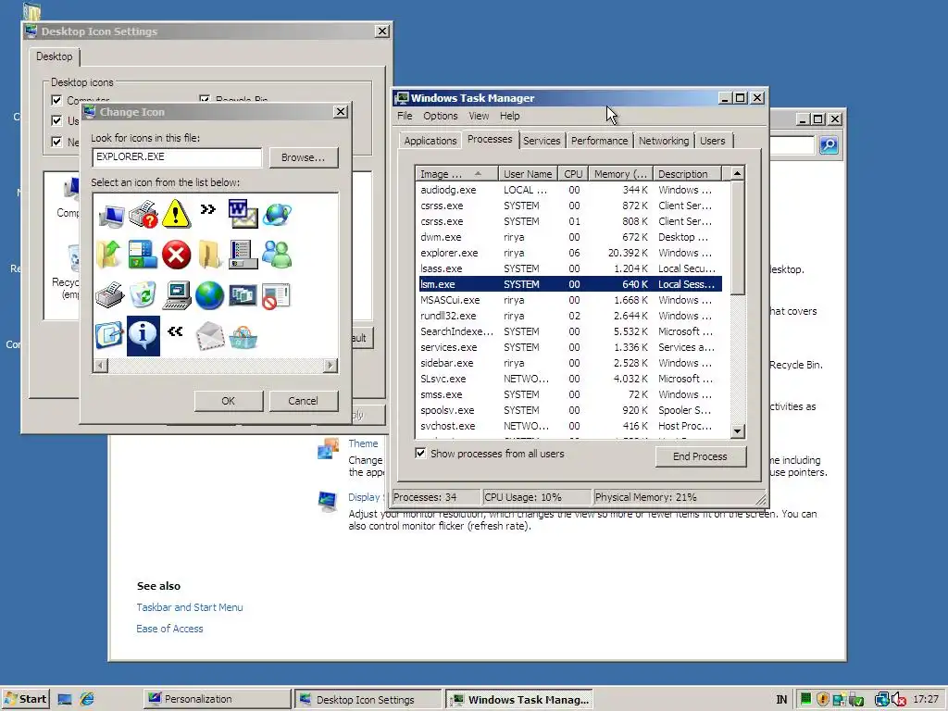Select the sidebar.exe process row

click(570, 363)
